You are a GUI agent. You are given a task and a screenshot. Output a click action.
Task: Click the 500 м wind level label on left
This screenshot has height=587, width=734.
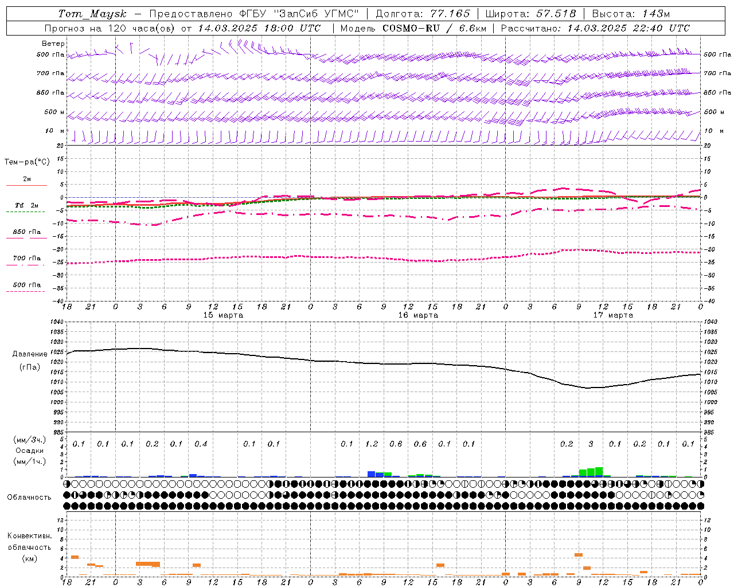[x=54, y=112]
